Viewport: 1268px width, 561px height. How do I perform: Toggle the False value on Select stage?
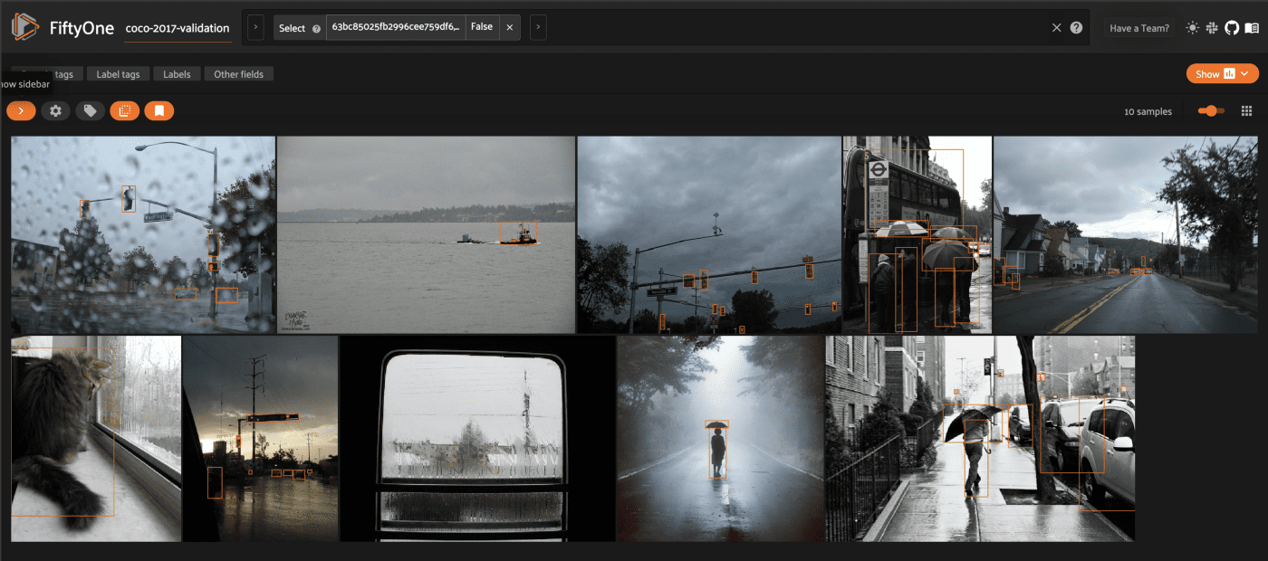[x=482, y=27]
